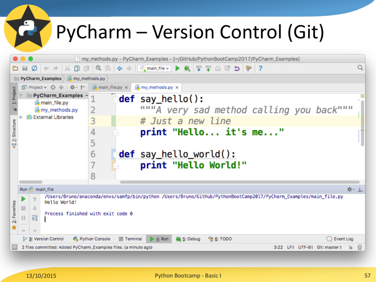Image resolution: width=376 pixels, height=282 pixels.
Task: Open the Git: master branch selector
Action: click(x=329, y=247)
